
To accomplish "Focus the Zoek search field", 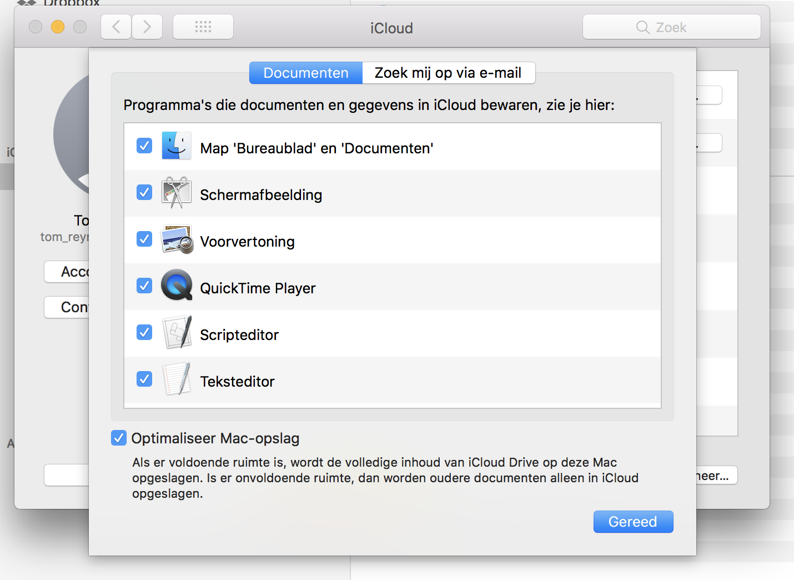I will coord(672,27).
